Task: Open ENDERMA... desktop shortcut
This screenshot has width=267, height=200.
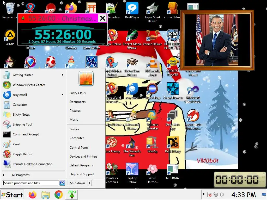Action: (x=173, y=172)
